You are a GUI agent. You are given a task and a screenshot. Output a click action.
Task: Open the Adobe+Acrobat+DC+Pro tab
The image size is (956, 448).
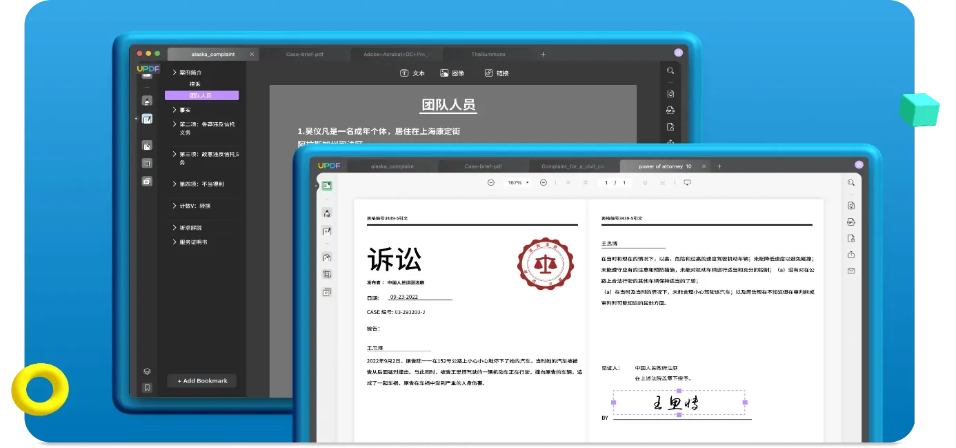(x=396, y=54)
